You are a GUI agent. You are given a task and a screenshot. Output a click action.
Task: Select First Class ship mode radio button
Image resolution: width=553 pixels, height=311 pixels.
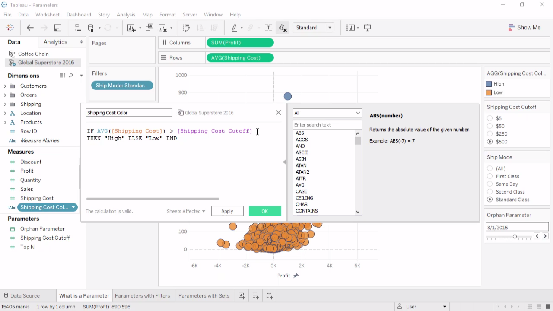[x=490, y=176]
